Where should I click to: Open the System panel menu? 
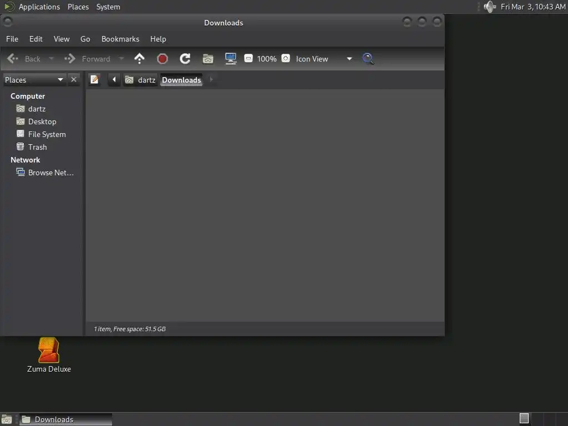coord(108,7)
